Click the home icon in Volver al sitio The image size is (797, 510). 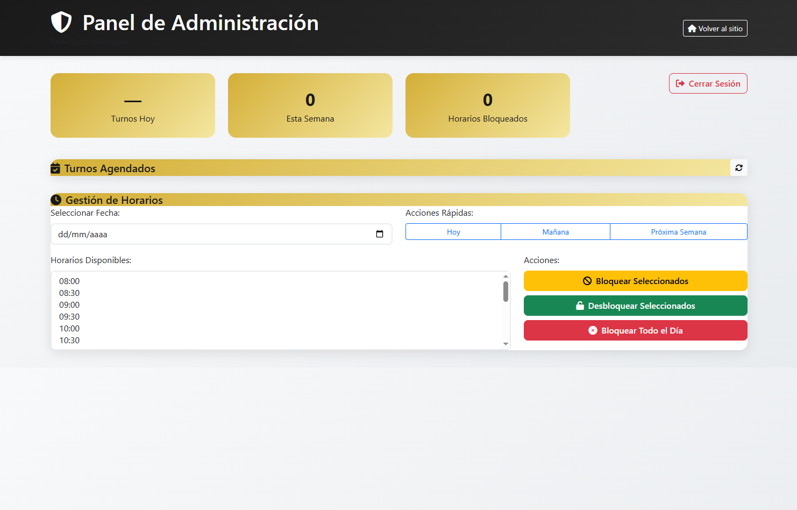tap(692, 29)
